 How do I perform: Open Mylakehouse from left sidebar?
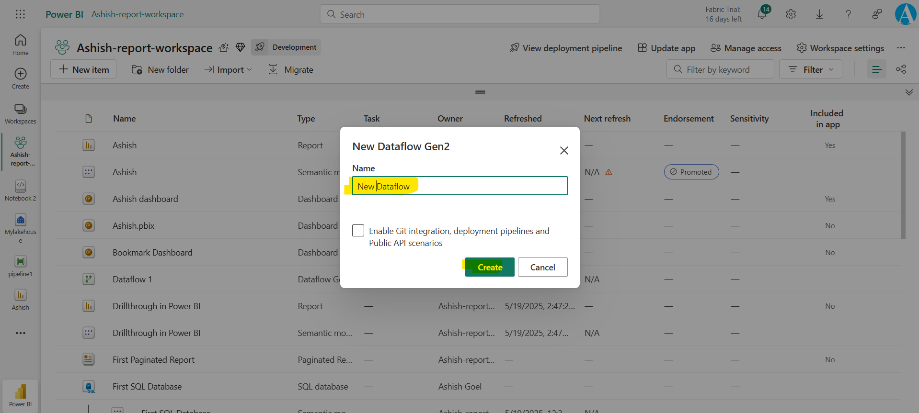pos(20,227)
